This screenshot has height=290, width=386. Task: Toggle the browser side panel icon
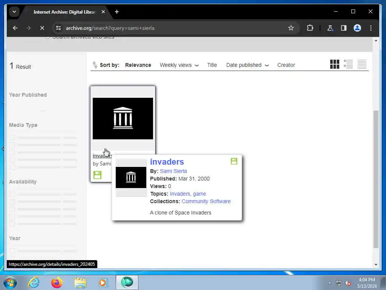pos(344,28)
